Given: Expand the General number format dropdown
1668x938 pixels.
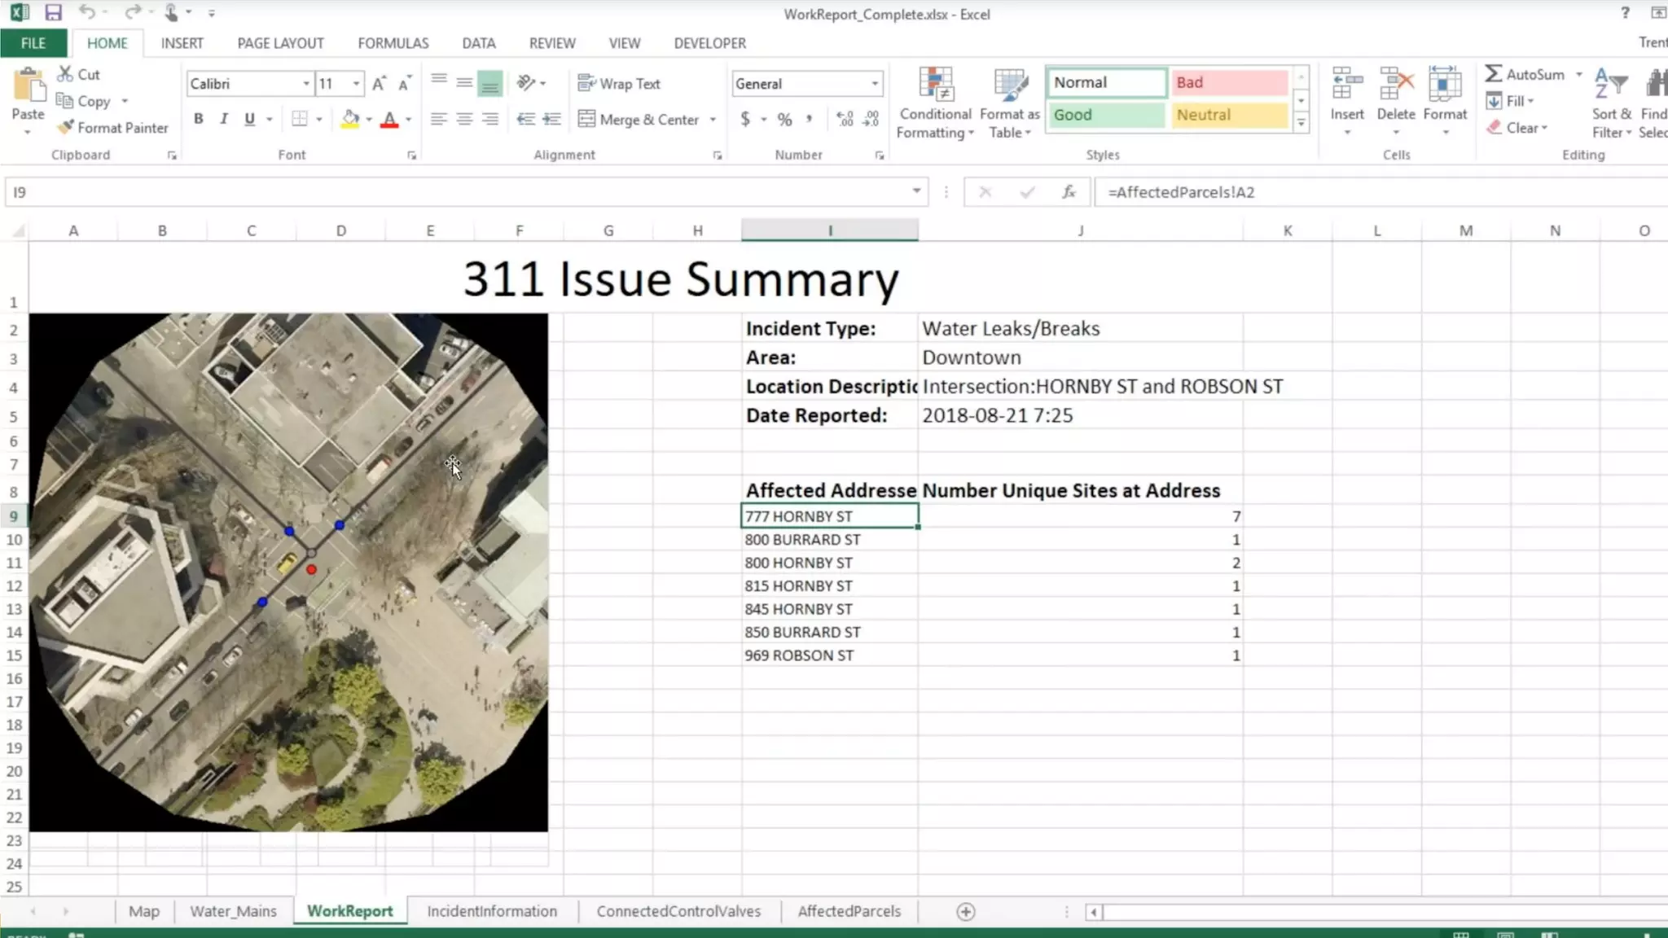Looking at the screenshot, I should coord(875,84).
